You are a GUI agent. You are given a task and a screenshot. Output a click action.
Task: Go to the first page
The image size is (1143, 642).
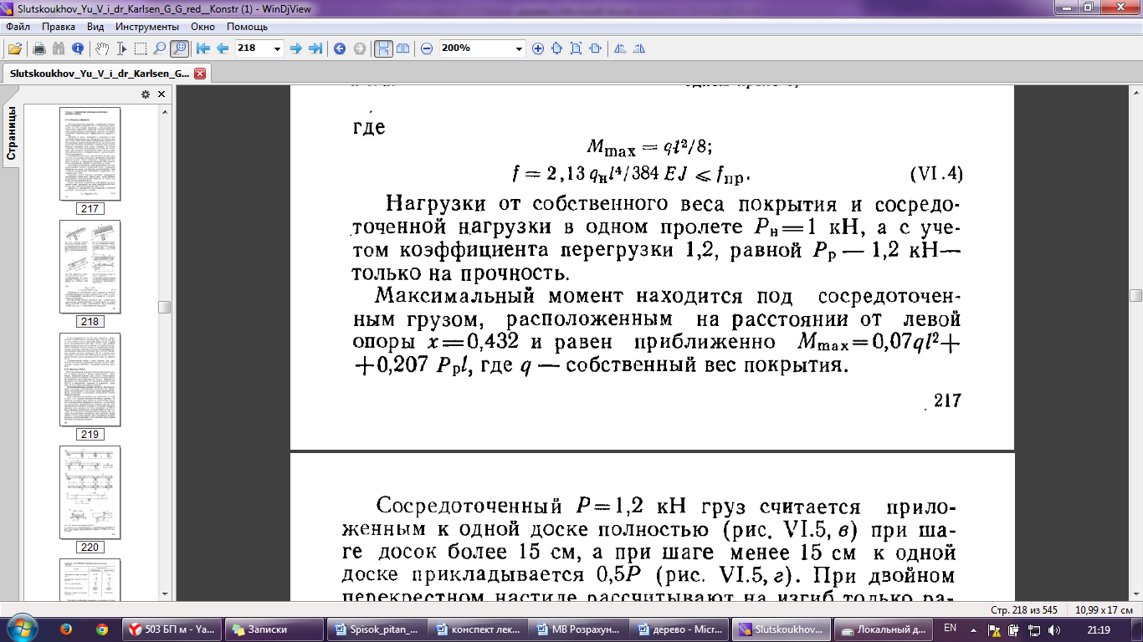(x=202, y=48)
